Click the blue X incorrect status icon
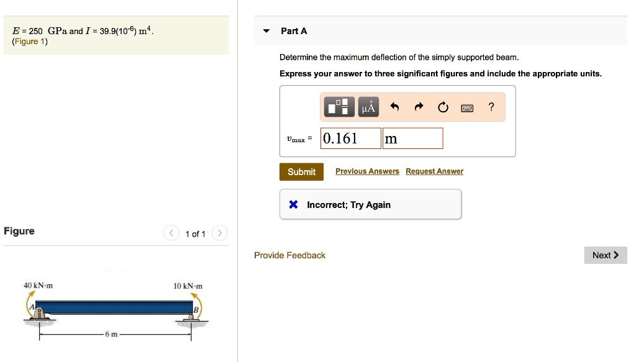636x362 pixels. click(x=293, y=204)
